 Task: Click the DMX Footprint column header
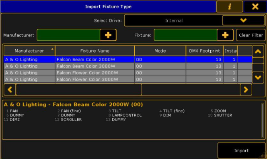pos(205,51)
